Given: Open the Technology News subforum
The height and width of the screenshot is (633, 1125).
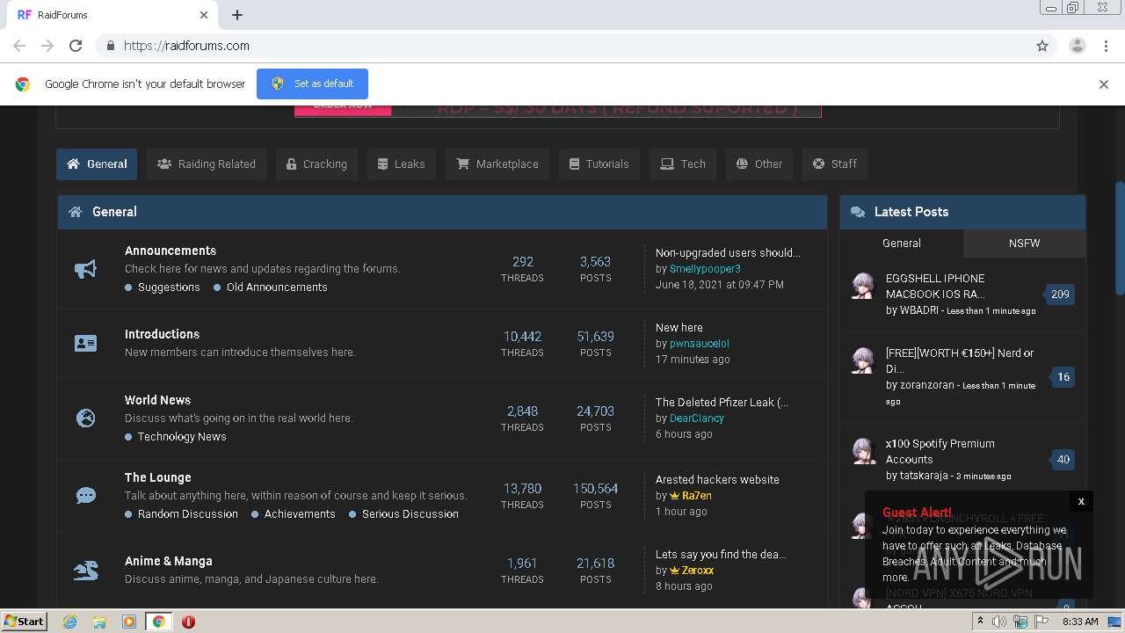Looking at the screenshot, I should (182, 437).
